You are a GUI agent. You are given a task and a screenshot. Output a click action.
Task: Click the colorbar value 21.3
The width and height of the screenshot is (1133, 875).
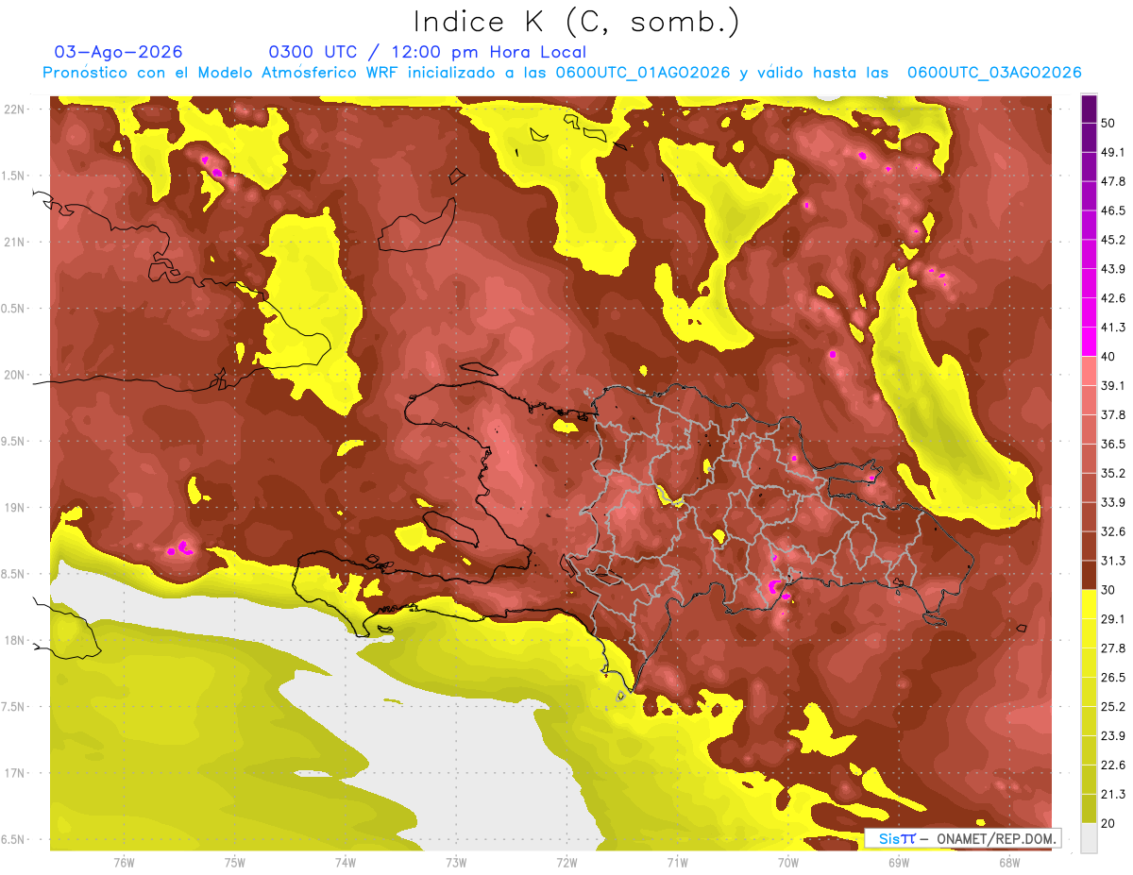1113,794
